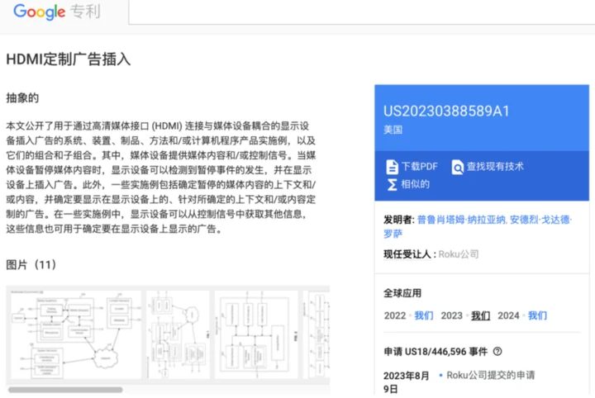Click the 相似的 sigma icon
This screenshot has width=595, height=398.
pyautogui.click(x=392, y=185)
